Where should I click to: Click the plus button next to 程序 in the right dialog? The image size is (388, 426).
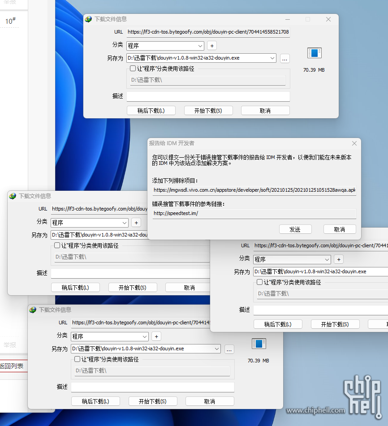click(339, 259)
